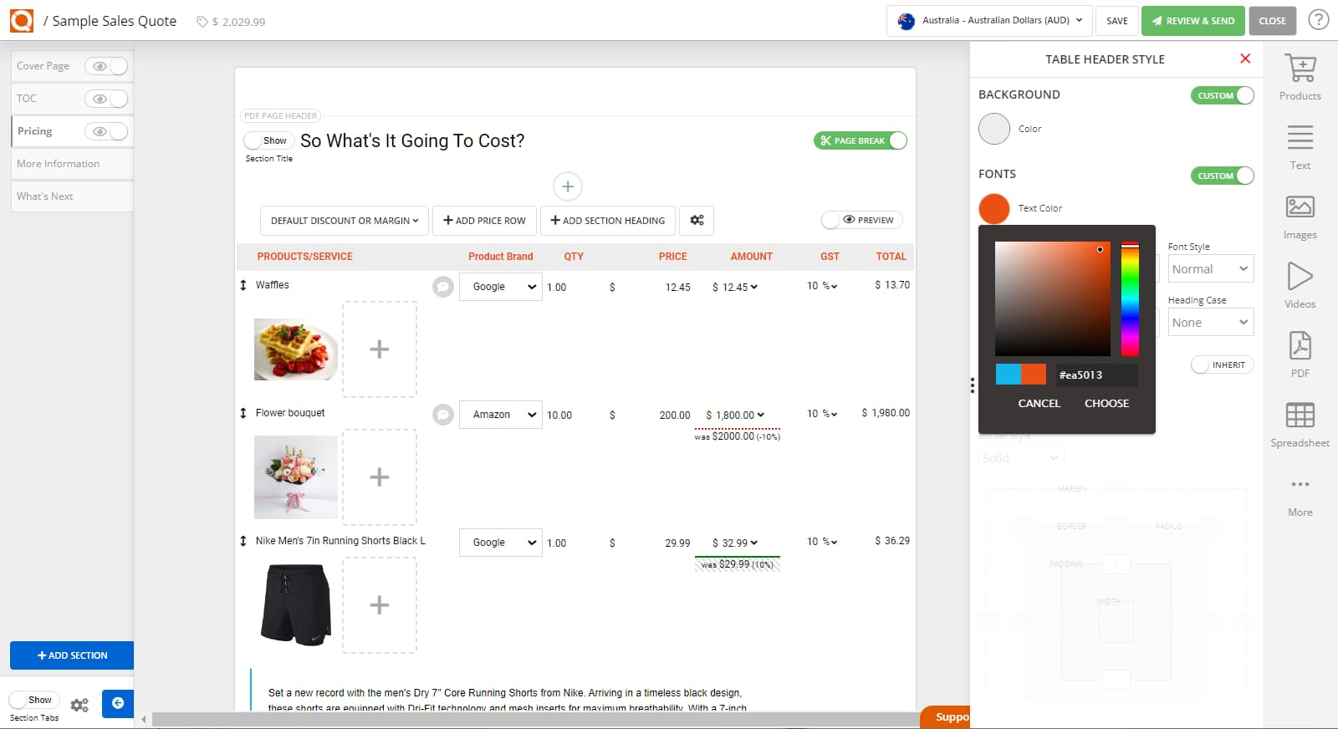Click the panel resize handle dots
Viewport: 1338px width, 729px height.
tap(973, 385)
